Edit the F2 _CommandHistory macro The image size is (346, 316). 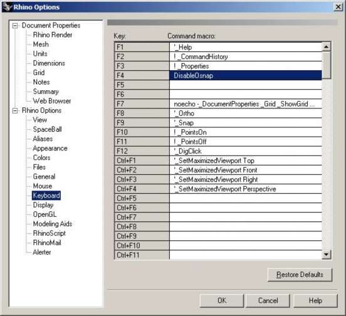click(x=246, y=56)
